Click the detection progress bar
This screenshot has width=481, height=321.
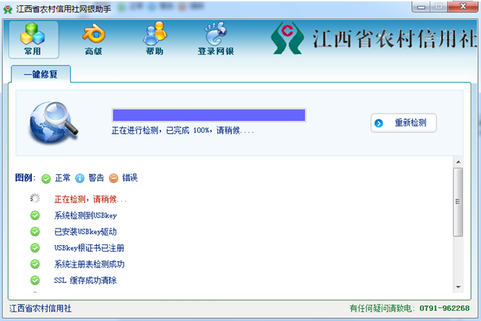click(209, 115)
